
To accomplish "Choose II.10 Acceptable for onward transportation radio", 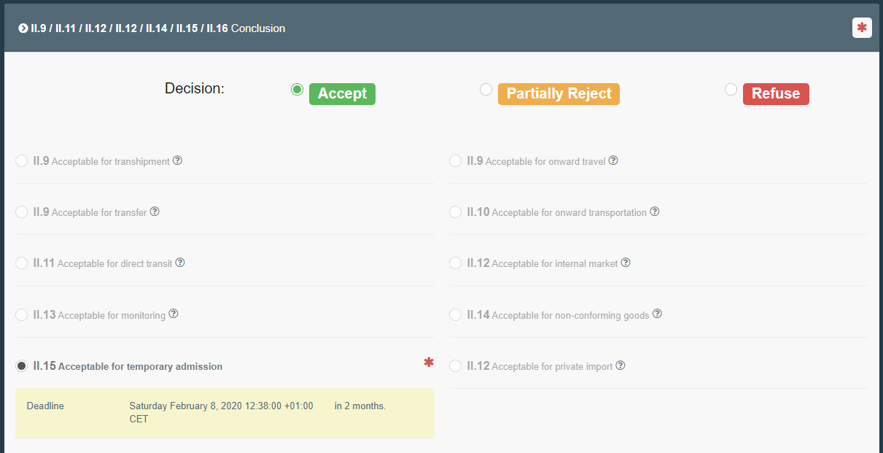I will tap(456, 212).
